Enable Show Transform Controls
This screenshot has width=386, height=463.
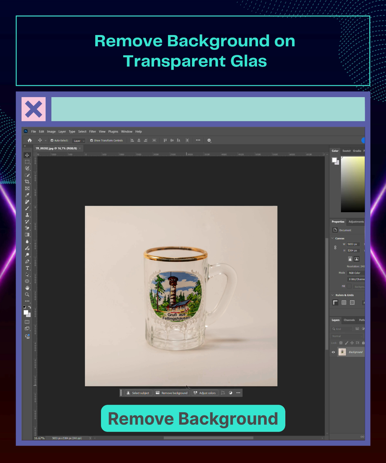click(92, 140)
